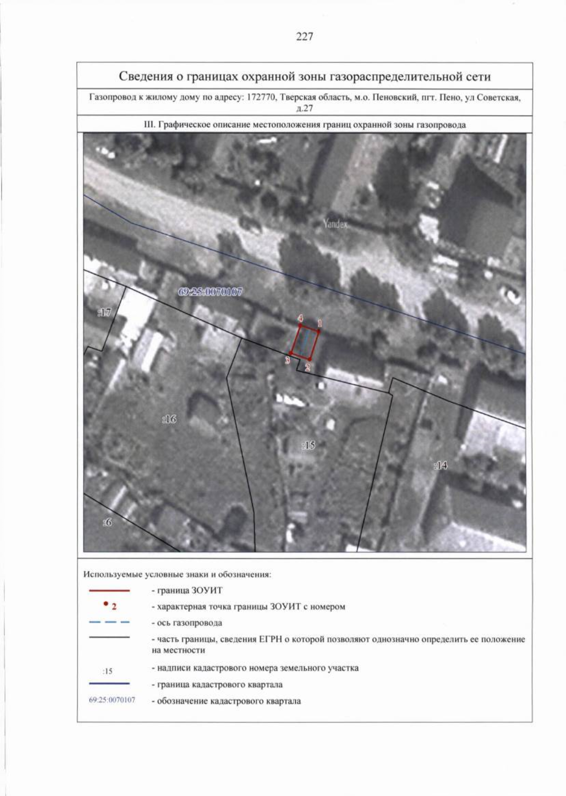Click the dark blue line legend symbol
This screenshot has height=796, width=566.
pos(109,683)
